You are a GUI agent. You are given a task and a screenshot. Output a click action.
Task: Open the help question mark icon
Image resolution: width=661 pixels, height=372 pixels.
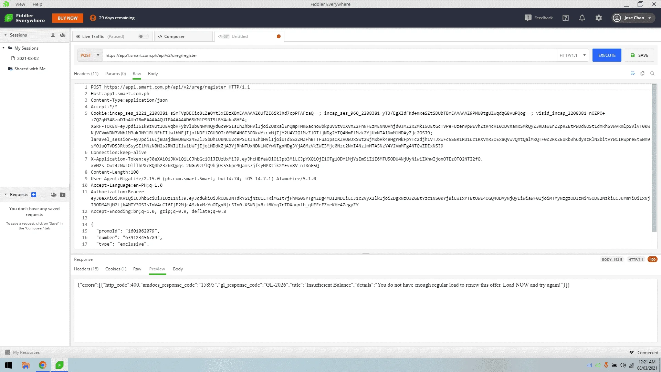pos(566,18)
